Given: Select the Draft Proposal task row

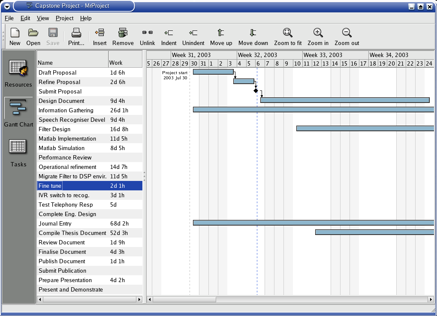Looking at the screenshot, I should (x=90, y=72).
